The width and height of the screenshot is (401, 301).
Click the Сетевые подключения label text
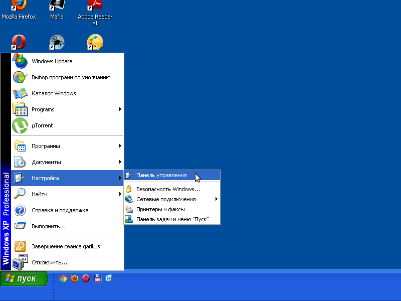click(166, 199)
